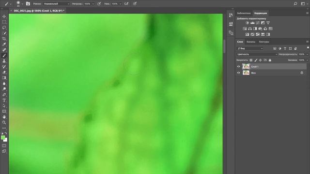Click the canvas vertical scrollbar
Image resolution: width=310 pixels, height=174 pixels.
point(224,46)
